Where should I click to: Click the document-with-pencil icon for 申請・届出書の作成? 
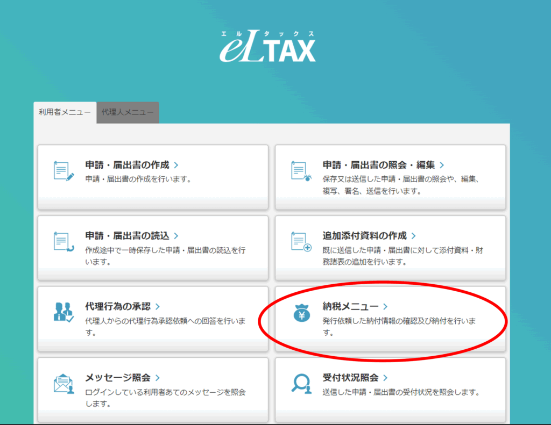63,171
